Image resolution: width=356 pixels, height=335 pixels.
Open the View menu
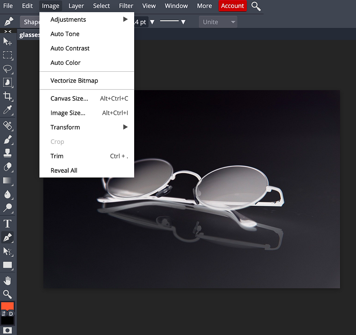[149, 6]
